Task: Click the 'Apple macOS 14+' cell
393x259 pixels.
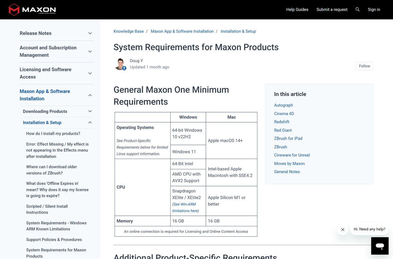Action: pos(232,141)
